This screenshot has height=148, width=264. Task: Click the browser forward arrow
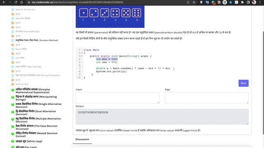[x=10, y=2]
